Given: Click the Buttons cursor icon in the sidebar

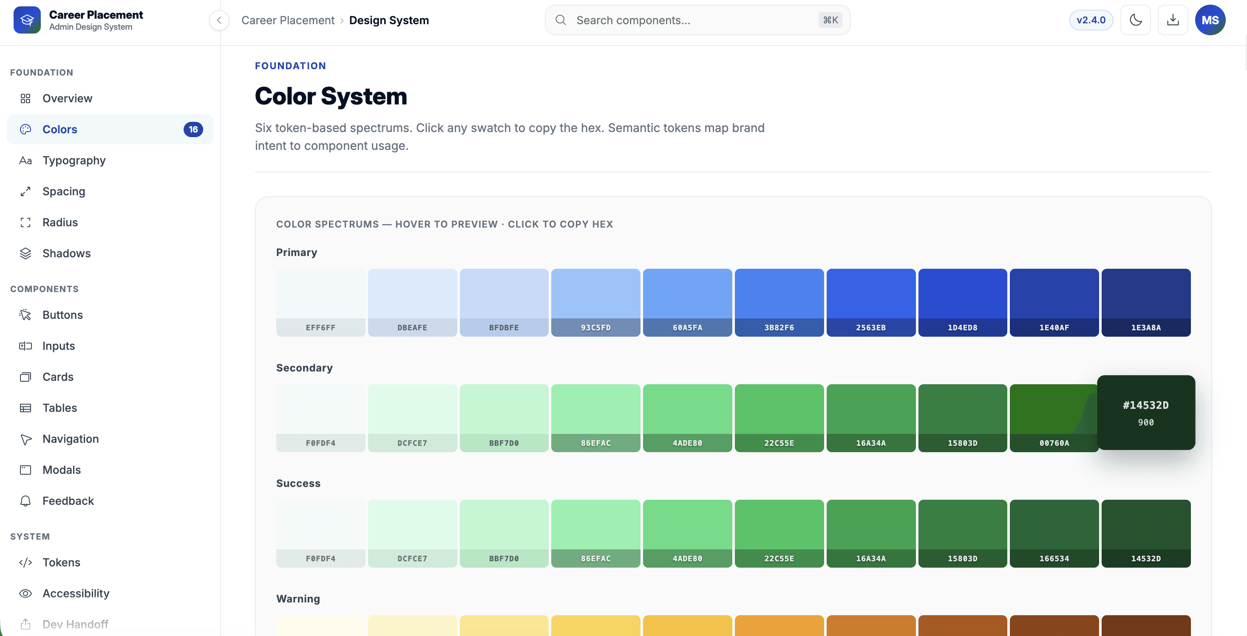Looking at the screenshot, I should point(25,315).
